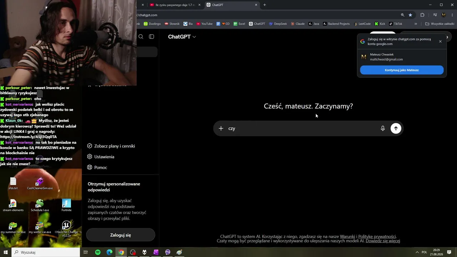Click the zoom magnifier icon in address bar
The image size is (457, 257).
pyautogui.click(x=403, y=15)
